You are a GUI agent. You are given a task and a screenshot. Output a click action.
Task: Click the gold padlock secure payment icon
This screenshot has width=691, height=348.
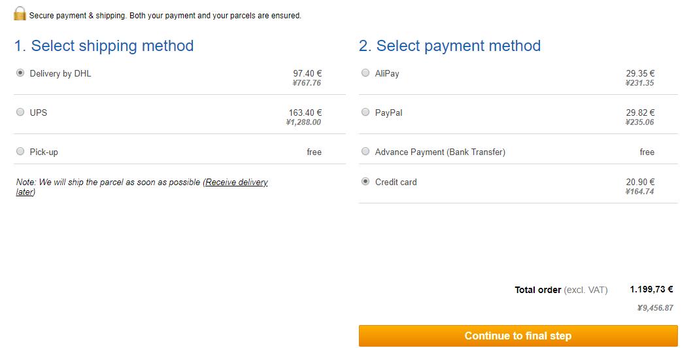(x=20, y=14)
